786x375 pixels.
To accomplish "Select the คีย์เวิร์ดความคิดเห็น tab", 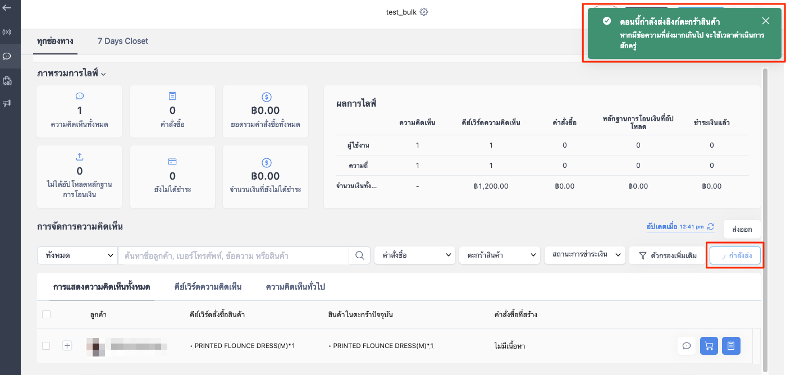I will pos(208,287).
